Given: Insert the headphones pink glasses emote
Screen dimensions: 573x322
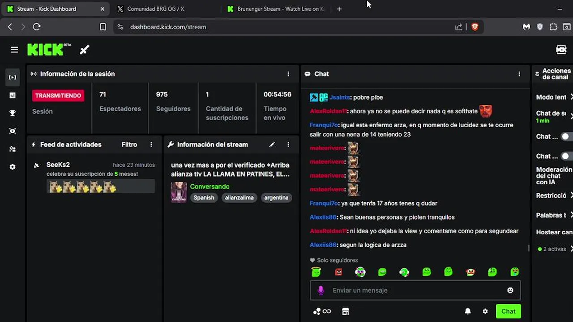Looking at the screenshot, I should [x=360, y=271].
